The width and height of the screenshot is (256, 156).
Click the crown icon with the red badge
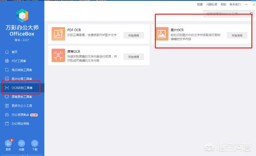click(8, 143)
